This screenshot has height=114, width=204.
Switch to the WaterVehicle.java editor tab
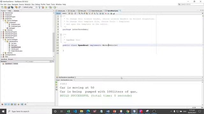[97, 11]
